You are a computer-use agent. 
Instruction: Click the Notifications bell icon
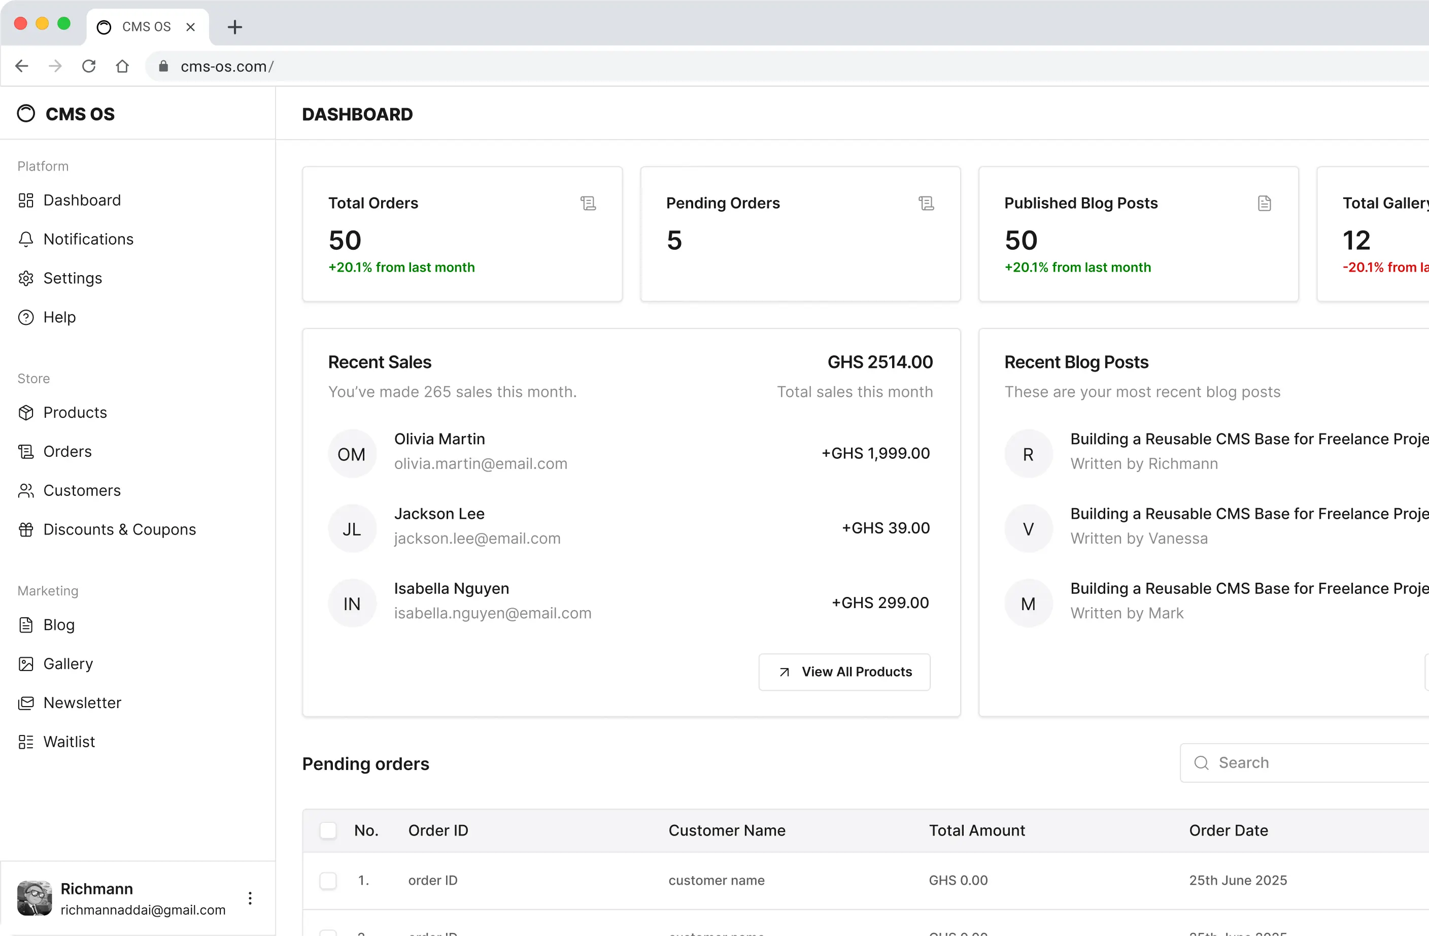pos(26,239)
